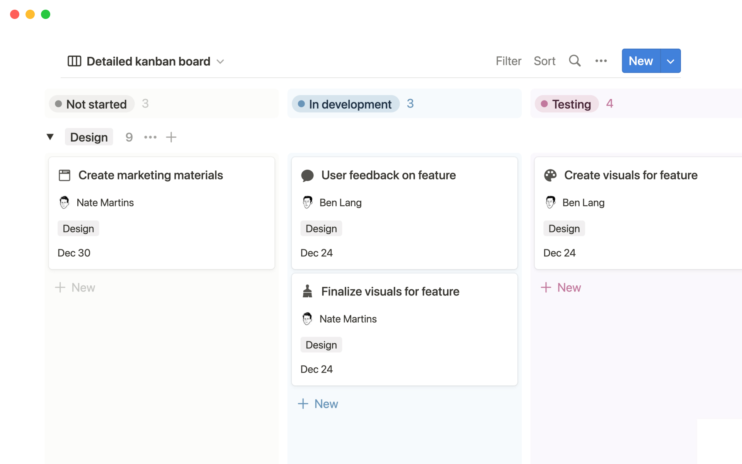Click the In development status tag
Image resolution: width=742 pixels, height=464 pixels.
[345, 104]
